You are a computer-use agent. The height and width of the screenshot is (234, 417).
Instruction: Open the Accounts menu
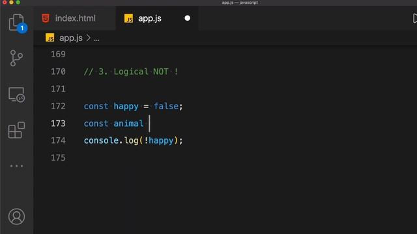(16, 216)
